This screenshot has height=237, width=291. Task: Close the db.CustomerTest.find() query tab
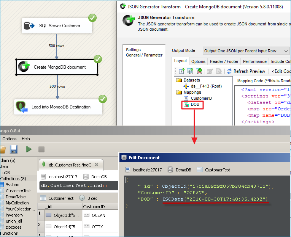pos(97,165)
